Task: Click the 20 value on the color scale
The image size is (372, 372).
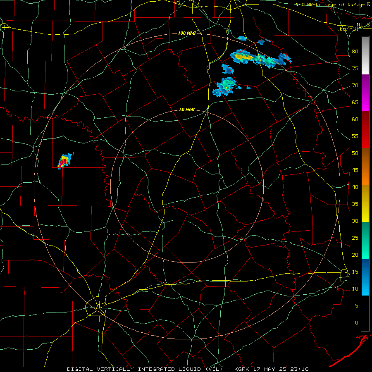Action: point(355,255)
